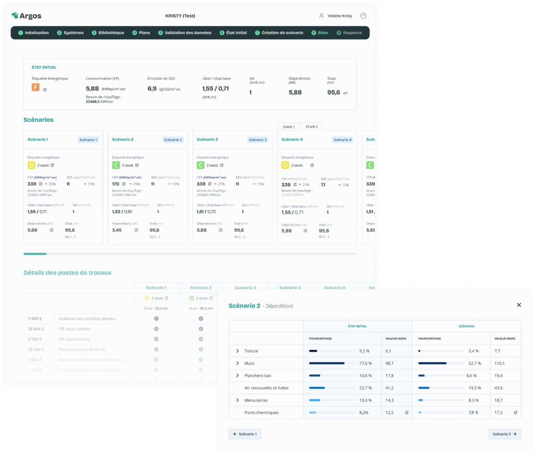Screen dimensions: 537x455
Task: Toggle ITE murs bétons check for Scénario 2
Action: click(x=201, y=329)
